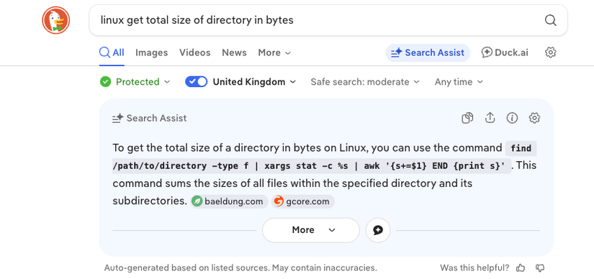Give thumbs down feedback
The image size is (594, 279).
pos(540,268)
